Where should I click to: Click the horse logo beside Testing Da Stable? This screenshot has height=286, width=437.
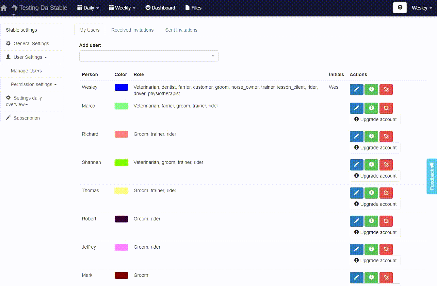click(x=14, y=7)
